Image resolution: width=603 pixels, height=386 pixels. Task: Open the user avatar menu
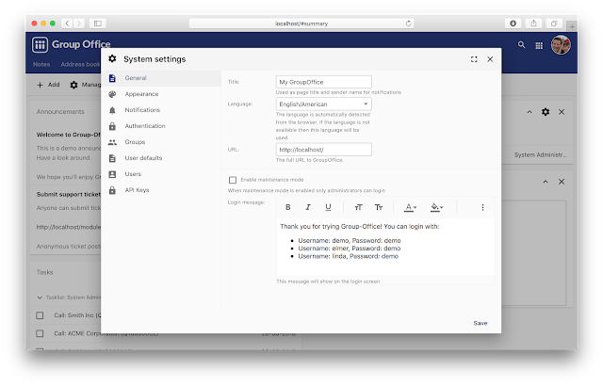click(561, 45)
